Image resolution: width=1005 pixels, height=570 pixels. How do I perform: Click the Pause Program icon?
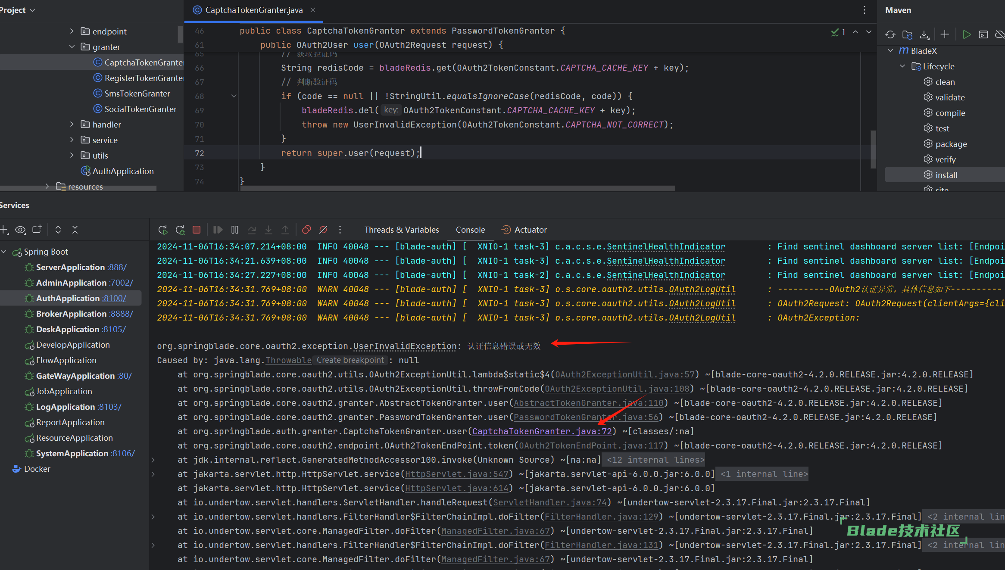(235, 230)
